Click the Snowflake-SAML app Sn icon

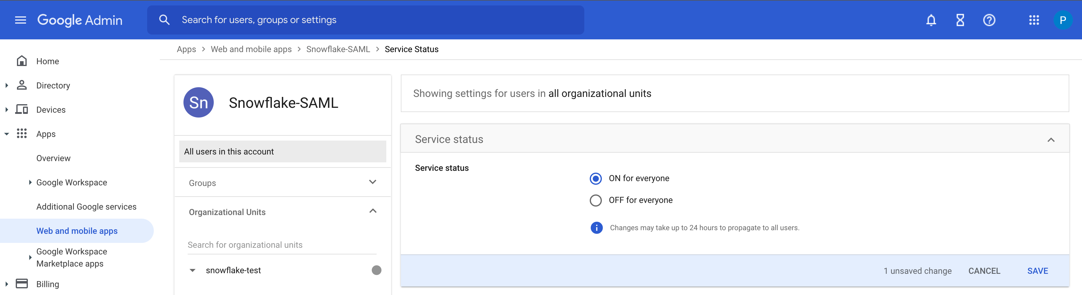click(199, 102)
